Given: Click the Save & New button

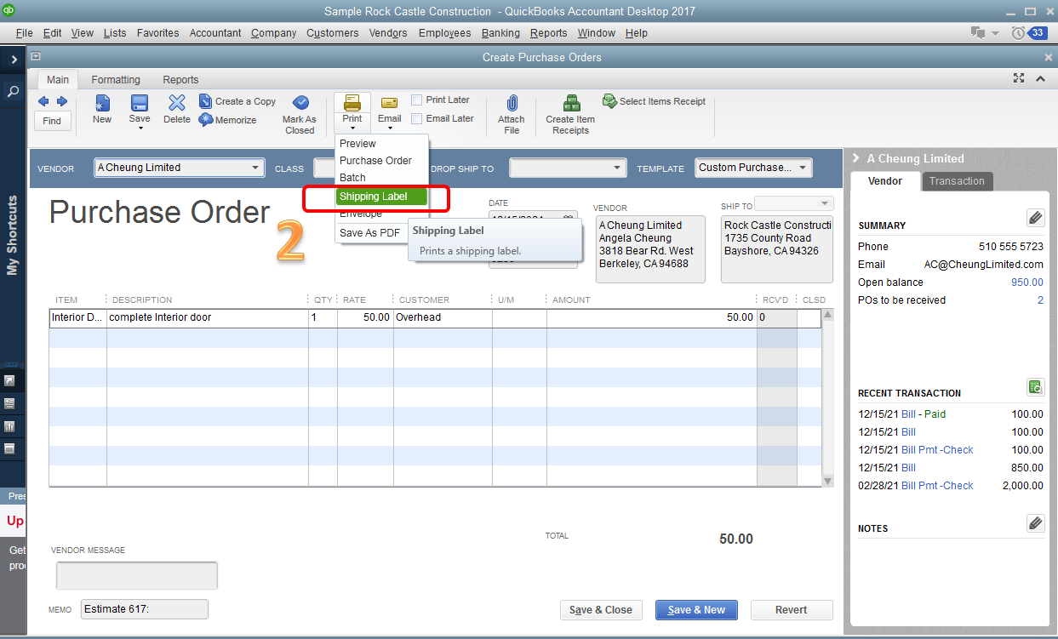Looking at the screenshot, I should tap(696, 610).
